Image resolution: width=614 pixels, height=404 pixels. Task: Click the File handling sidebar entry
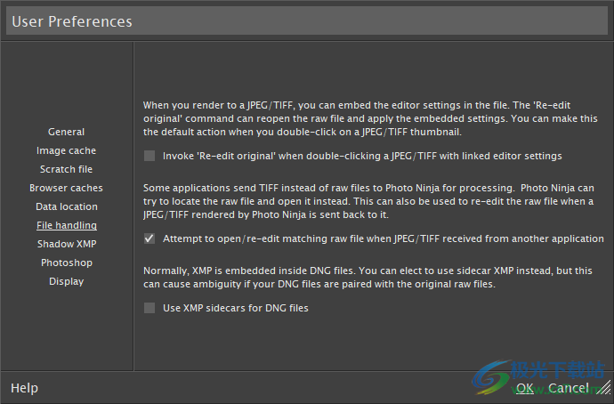pos(67,225)
